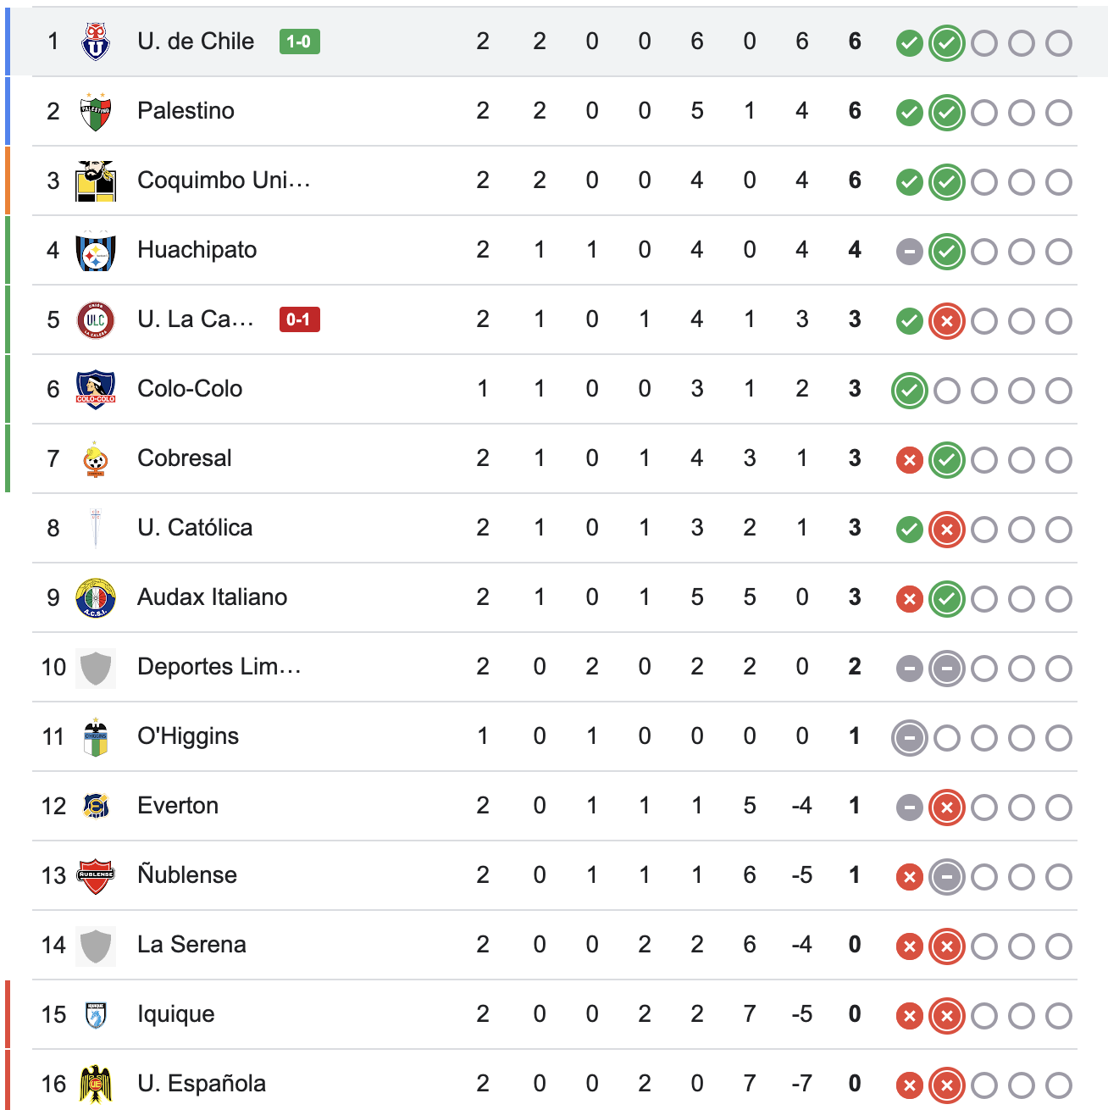Image resolution: width=1108 pixels, height=1110 pixels.
Task: Open the Cobresal team page
Action: pyautogui.click(x=184, y=458)
